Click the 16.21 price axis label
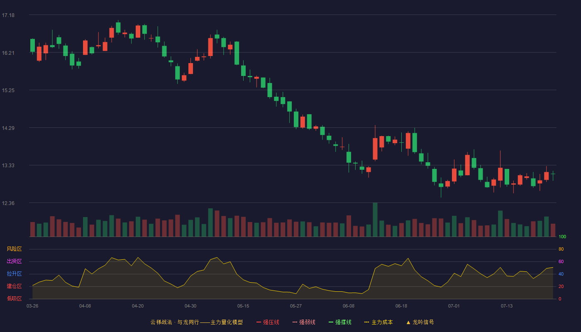Viewport: 581px width, 332px height. tap(8, 53)
